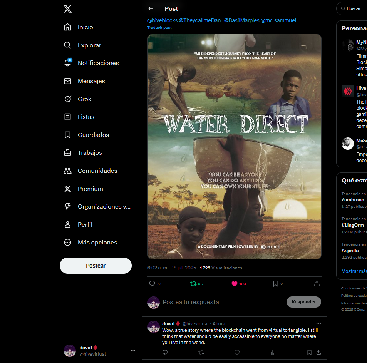Bookmark davot's comment
The width and height of the screenshot is (367, 363).
[309, 352]
